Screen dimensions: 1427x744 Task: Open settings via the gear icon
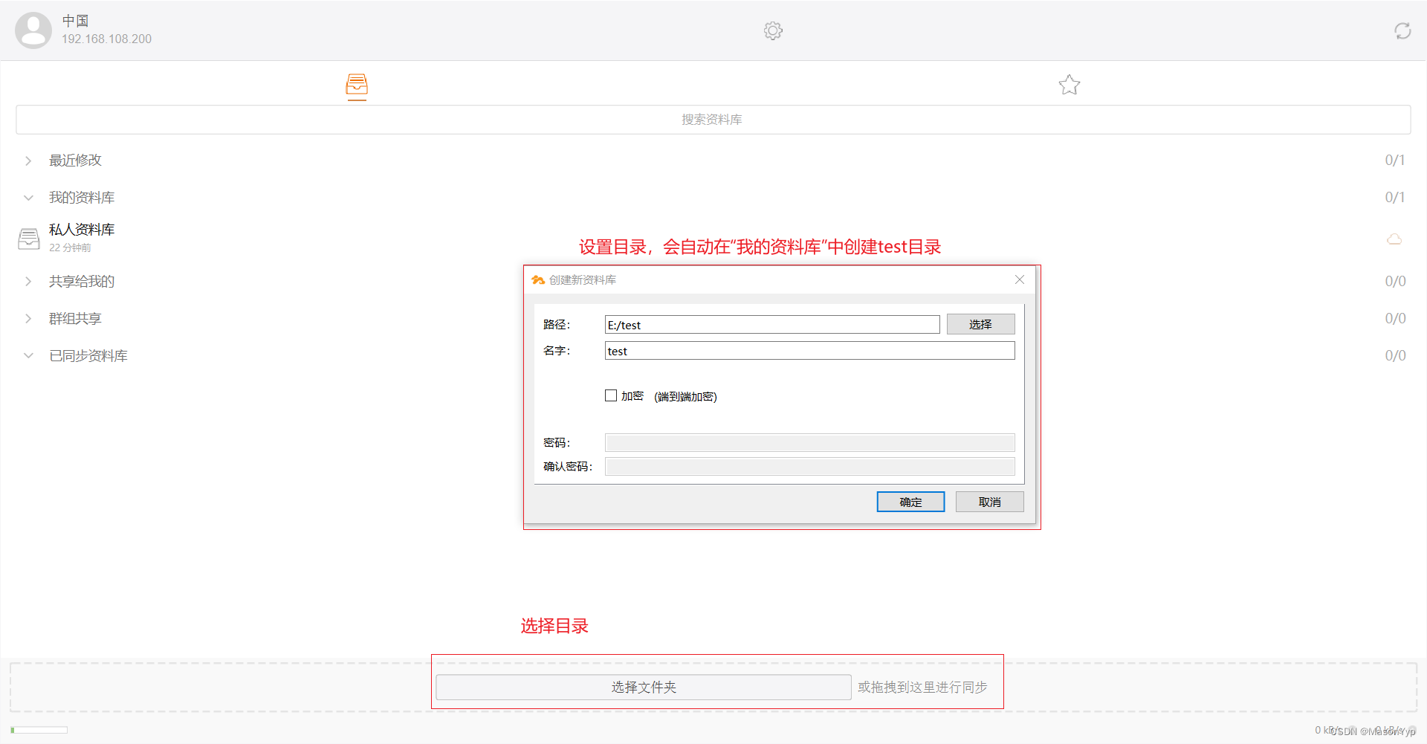[x=773, y=30]
